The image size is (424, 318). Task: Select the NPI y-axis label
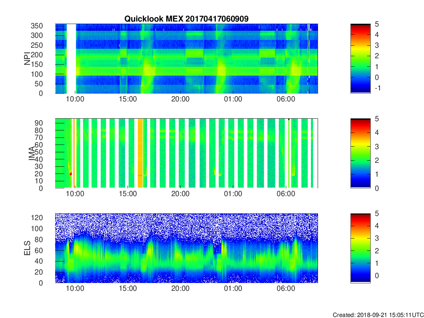27,59
